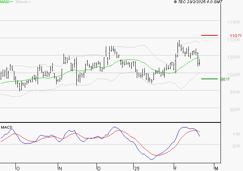
Task: Click the TEC 23/2/2025 copyright text
Action: pyautogui.click(x=198, y=2)
